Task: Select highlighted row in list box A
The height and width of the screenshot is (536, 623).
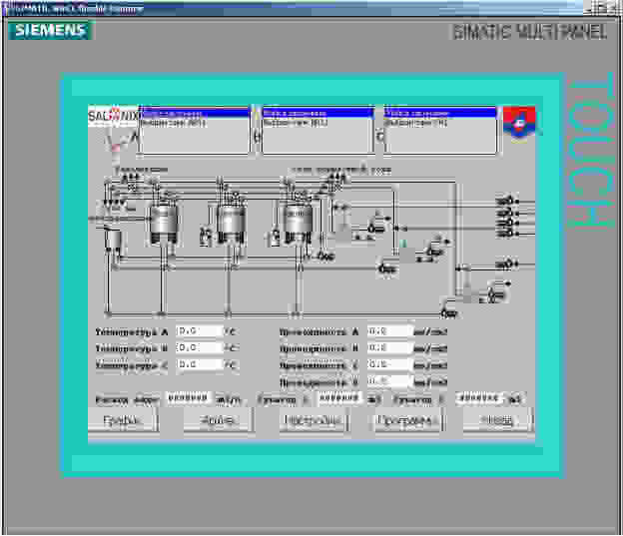Action: [195, 114]
